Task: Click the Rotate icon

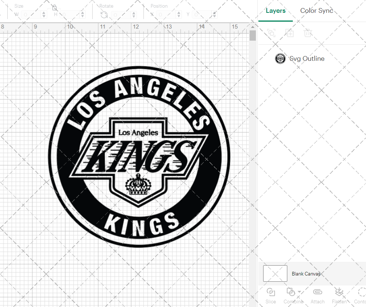Action: [x=104, y=15]
